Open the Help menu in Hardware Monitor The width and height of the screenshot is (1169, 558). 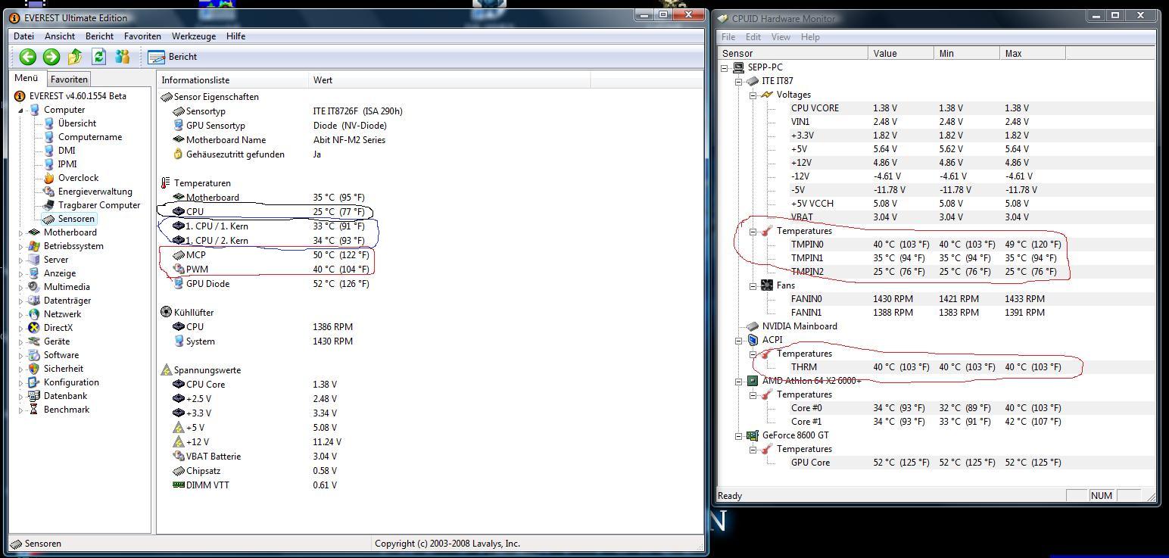pyautogui.click(x=810, y=37)
